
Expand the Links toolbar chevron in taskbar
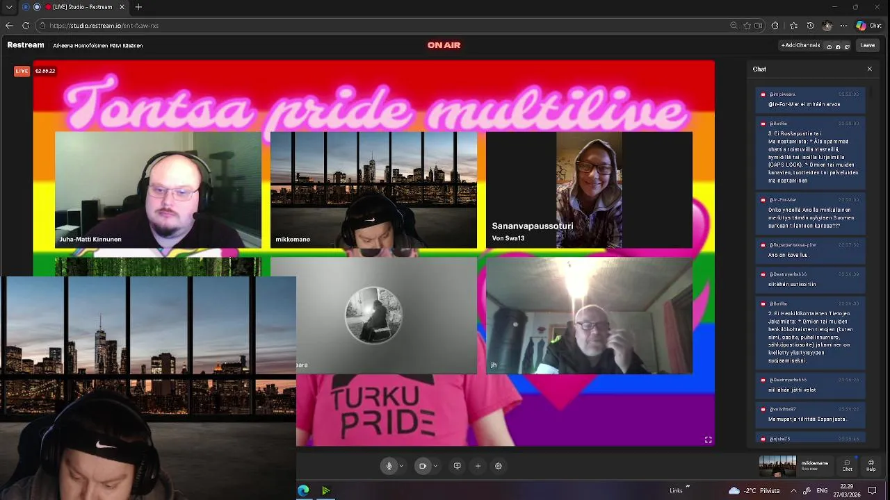[688, 487]
